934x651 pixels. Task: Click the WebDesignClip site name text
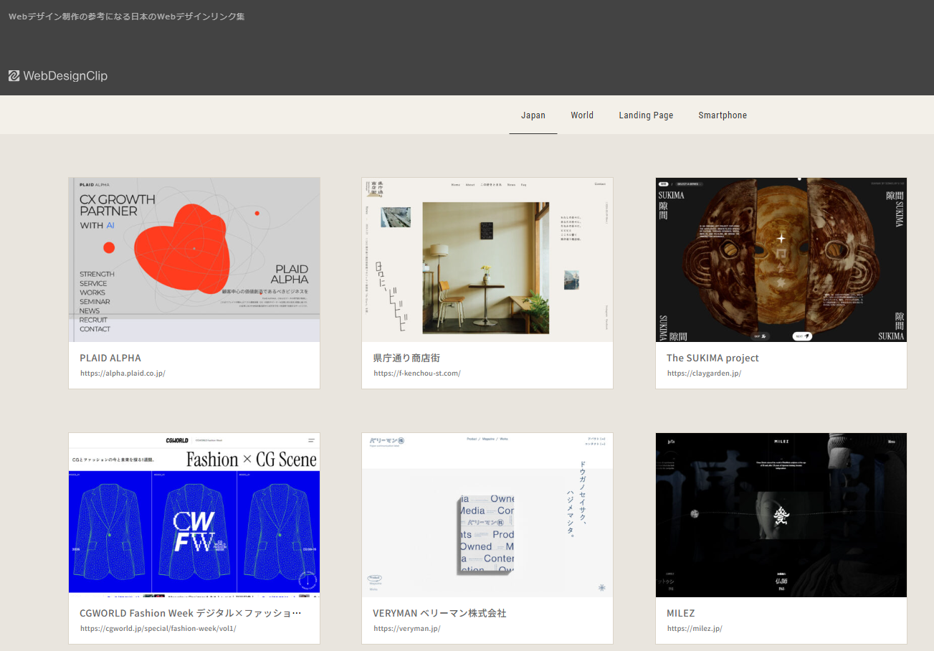[x=65, y=76]
